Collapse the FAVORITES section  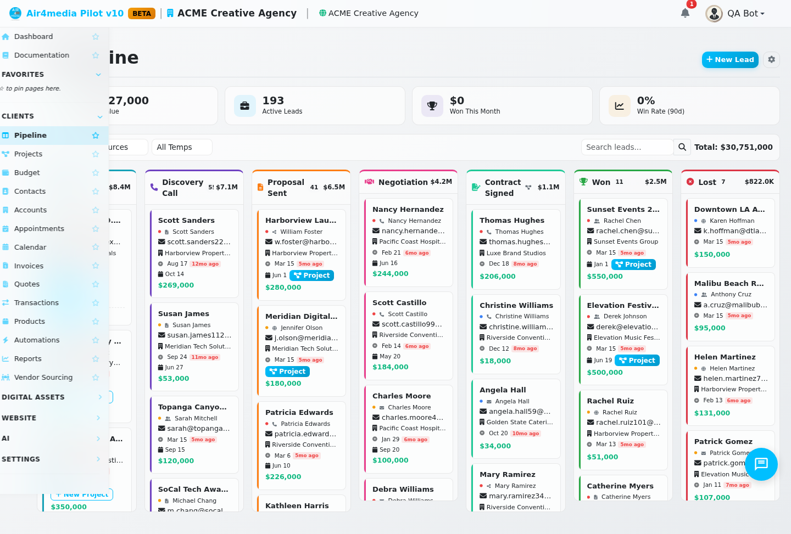click(98, 75)
